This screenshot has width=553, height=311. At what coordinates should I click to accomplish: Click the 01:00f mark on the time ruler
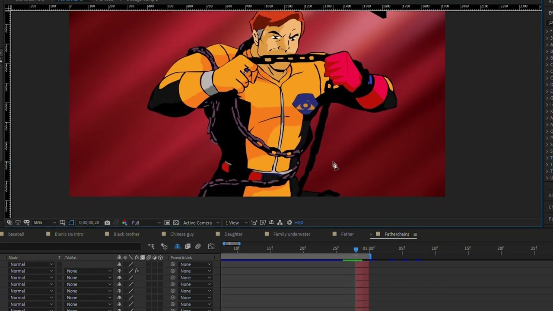pos(369,248)
